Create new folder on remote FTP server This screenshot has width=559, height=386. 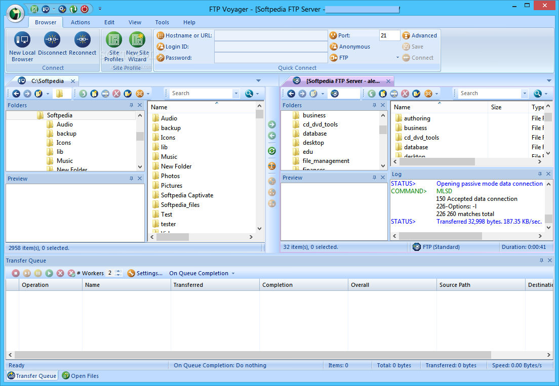[382, 94]
